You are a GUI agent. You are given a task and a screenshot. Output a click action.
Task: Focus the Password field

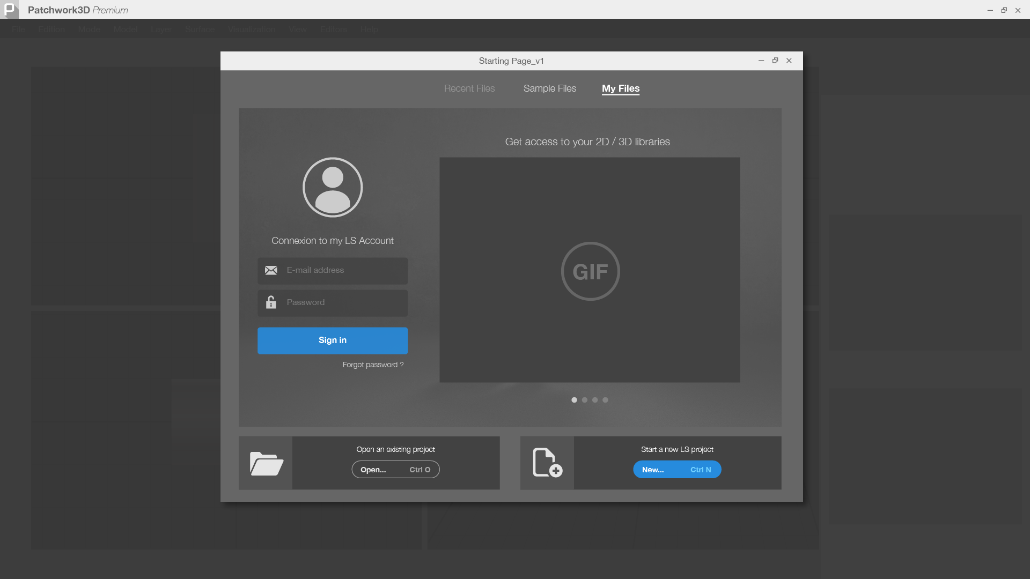click(x=333, y=303)
